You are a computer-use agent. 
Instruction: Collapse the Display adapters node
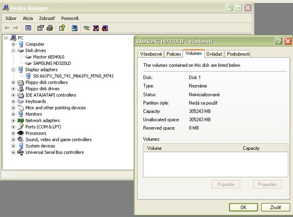[13, 70]
